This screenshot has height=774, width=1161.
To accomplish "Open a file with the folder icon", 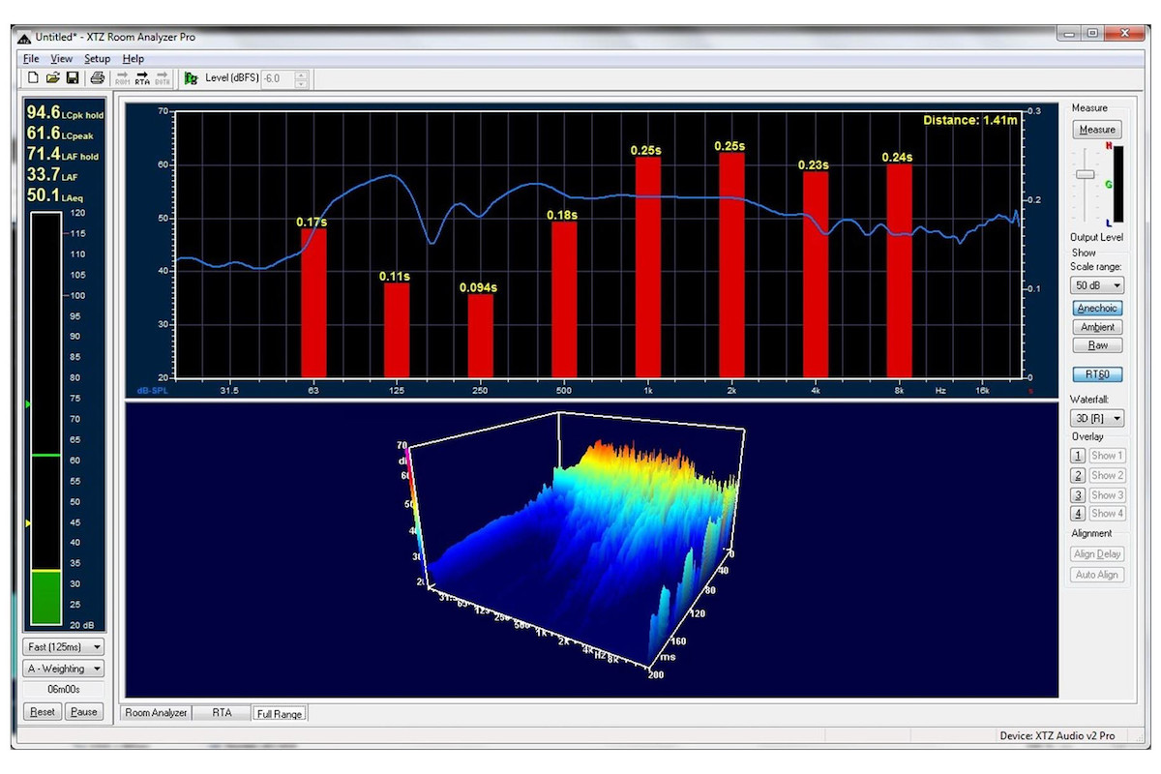I will tap(53, 77).
